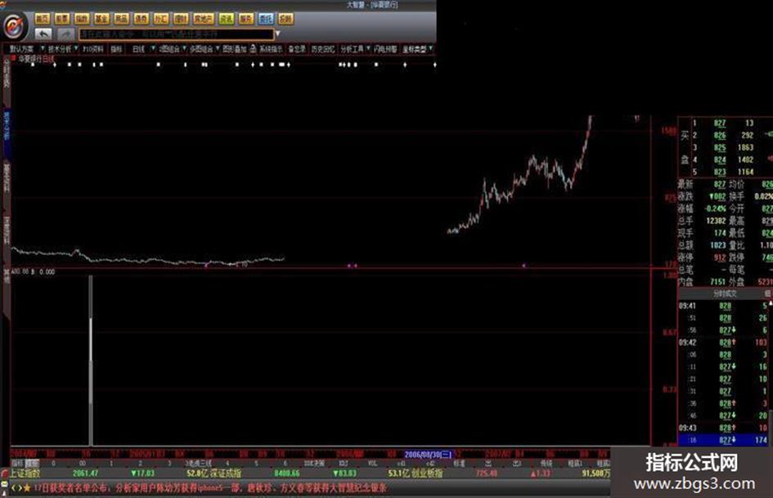Open the 服务 service button

[246, 19]
